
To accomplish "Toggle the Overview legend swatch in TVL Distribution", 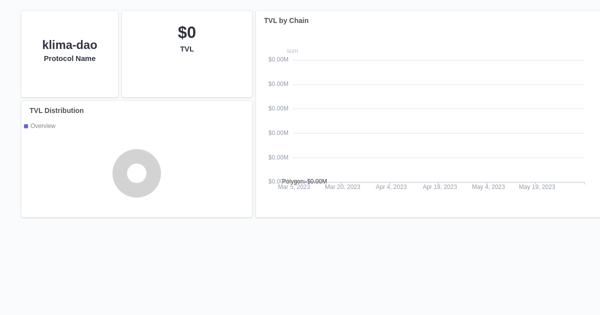I will pos(26,126).
